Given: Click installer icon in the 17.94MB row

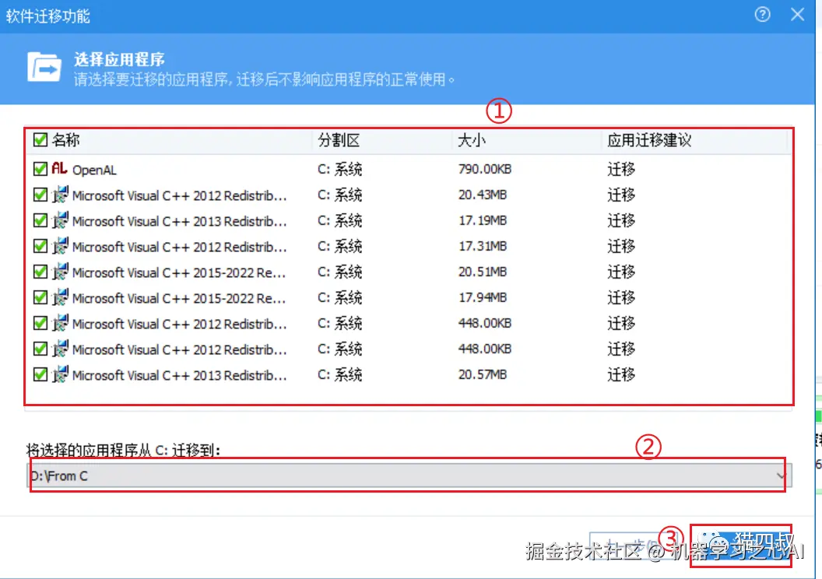Looking at the screenshot, I should (60, 297).
